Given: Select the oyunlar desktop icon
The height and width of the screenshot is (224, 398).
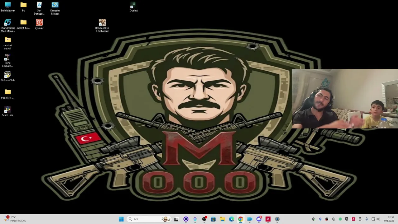Looking at the screenshot, I should click(39, 25).
